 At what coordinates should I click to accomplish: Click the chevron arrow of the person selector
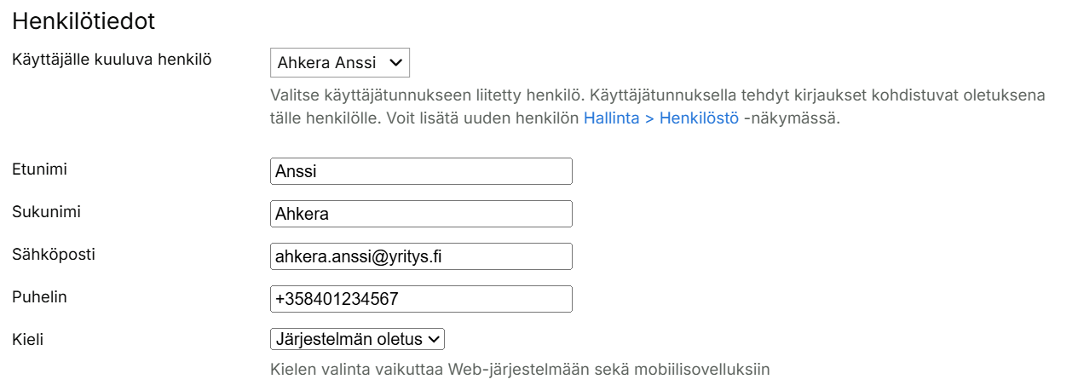(395, 63)
